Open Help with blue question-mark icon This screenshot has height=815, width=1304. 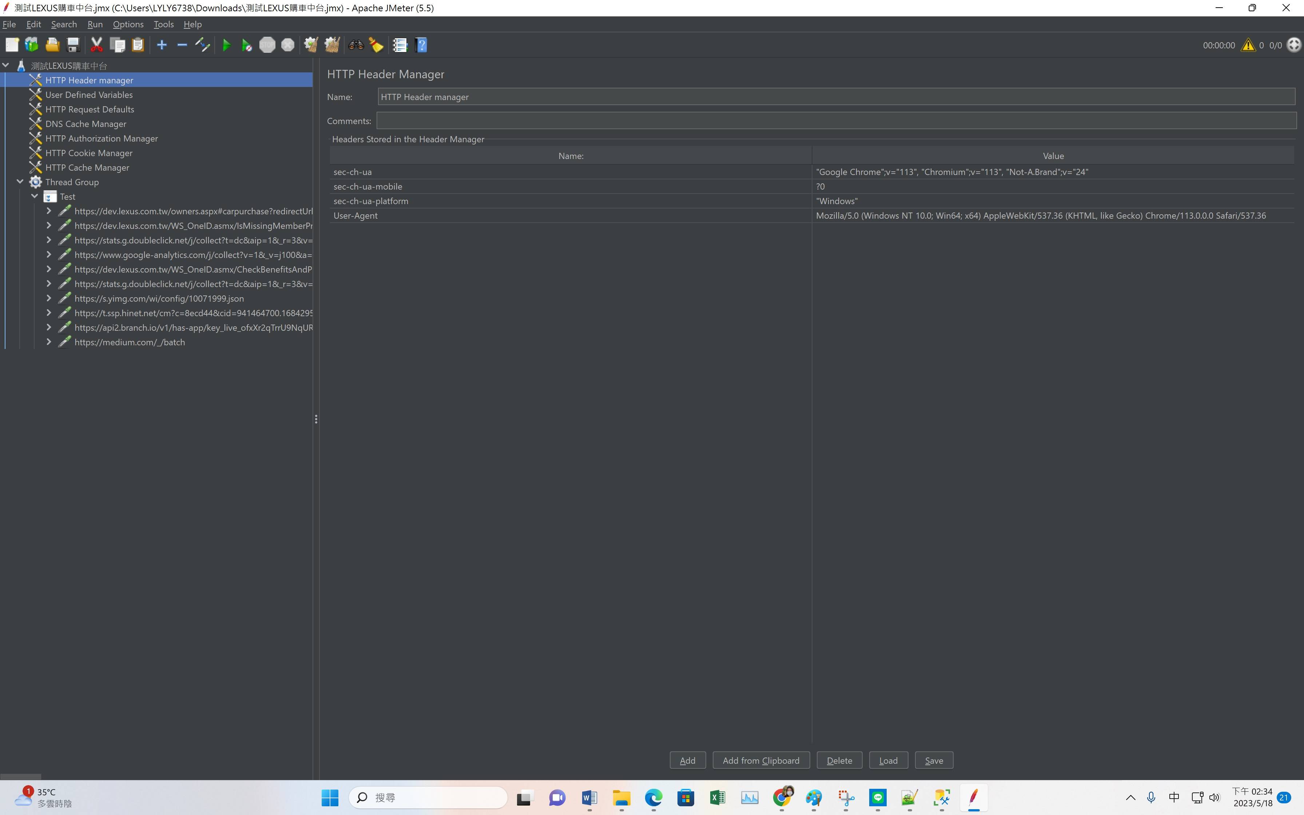tap(421, 45)
